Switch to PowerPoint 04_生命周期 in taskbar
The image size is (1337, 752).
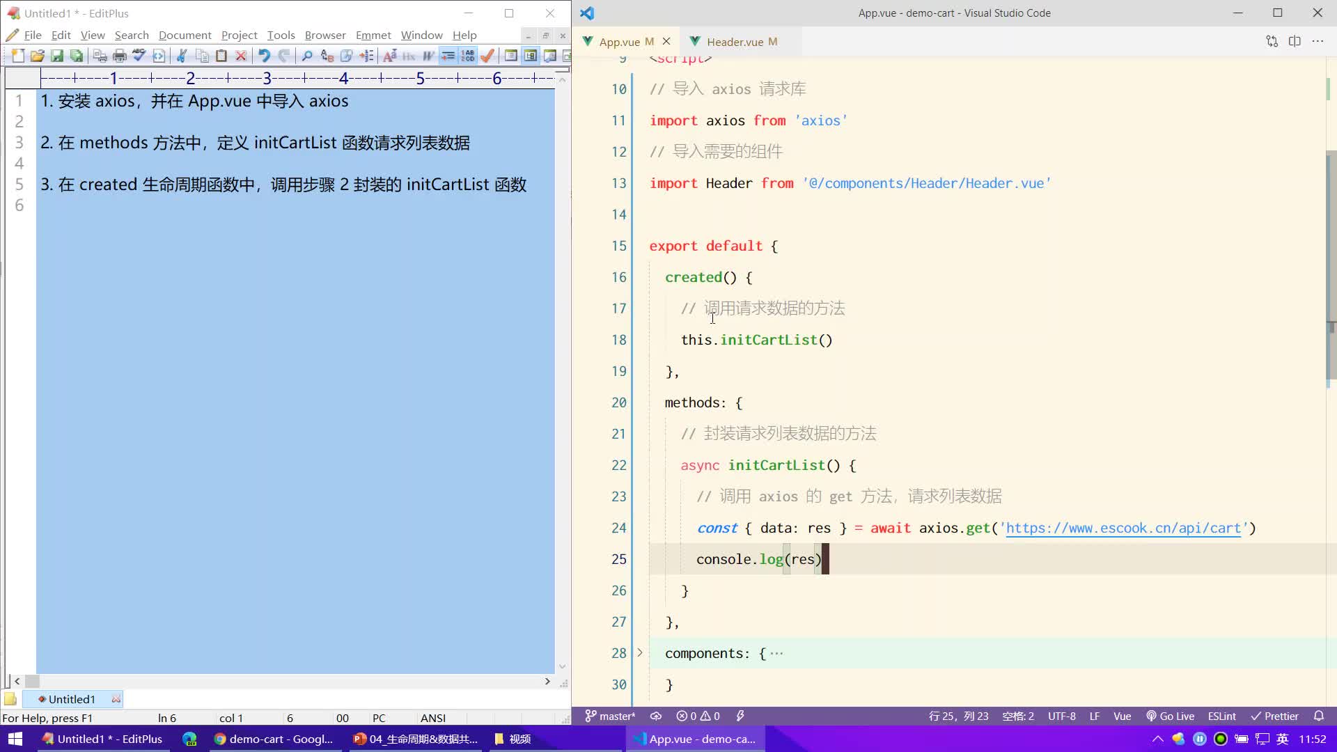pos(415,739)
